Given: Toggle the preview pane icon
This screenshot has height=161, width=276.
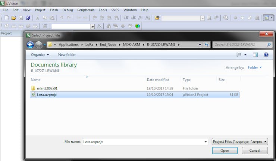Looking at the screenshot, I should coord(255,55).
